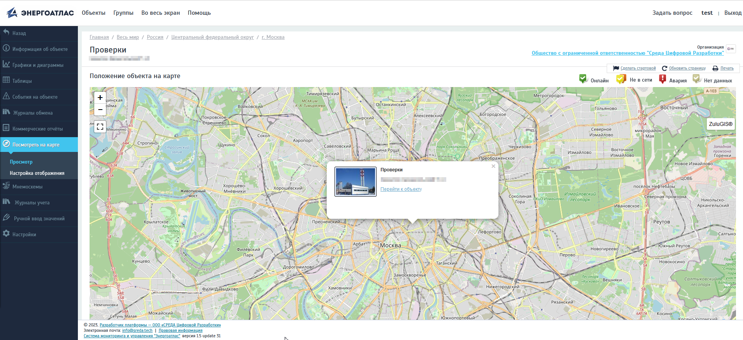Click the map zoom in plus button
This screenshot has height=340, width=743.
pos(100,98)
